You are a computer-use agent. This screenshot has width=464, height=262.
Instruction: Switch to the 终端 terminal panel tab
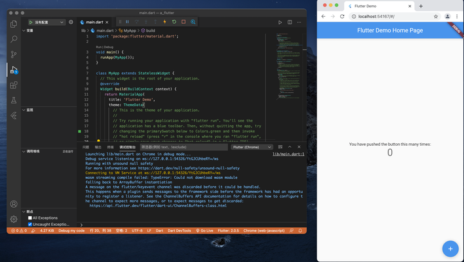coord(110,147)
